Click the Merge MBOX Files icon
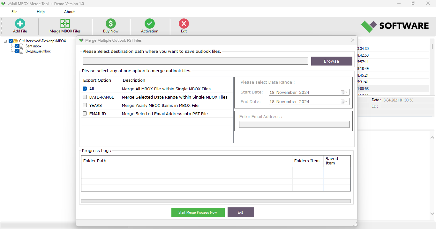The height and width of the screenshot is (229, 436). coord(65,24)
